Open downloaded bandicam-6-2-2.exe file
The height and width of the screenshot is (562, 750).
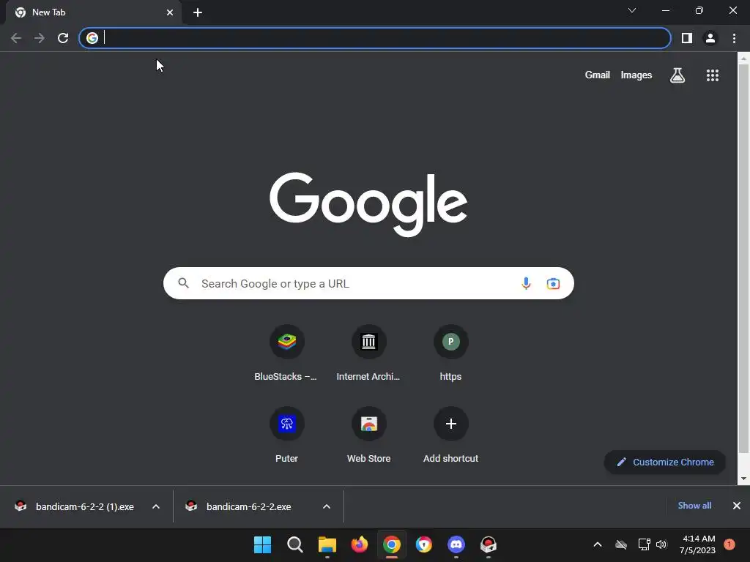pyautogui.click(x=240, y=506)
